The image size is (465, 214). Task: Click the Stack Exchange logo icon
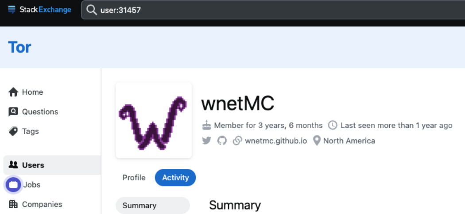(12, 10)
